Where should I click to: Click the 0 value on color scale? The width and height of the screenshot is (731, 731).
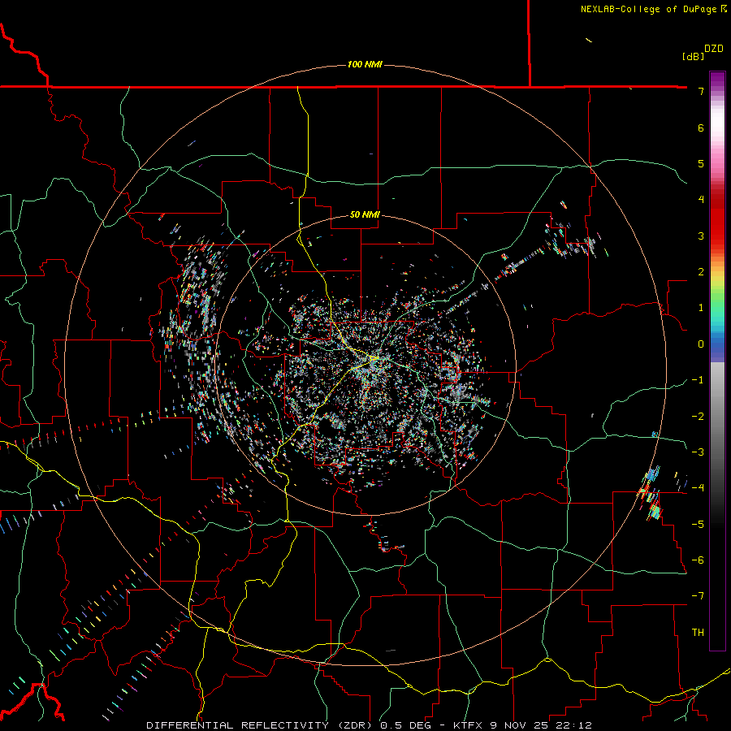[701, 344]
